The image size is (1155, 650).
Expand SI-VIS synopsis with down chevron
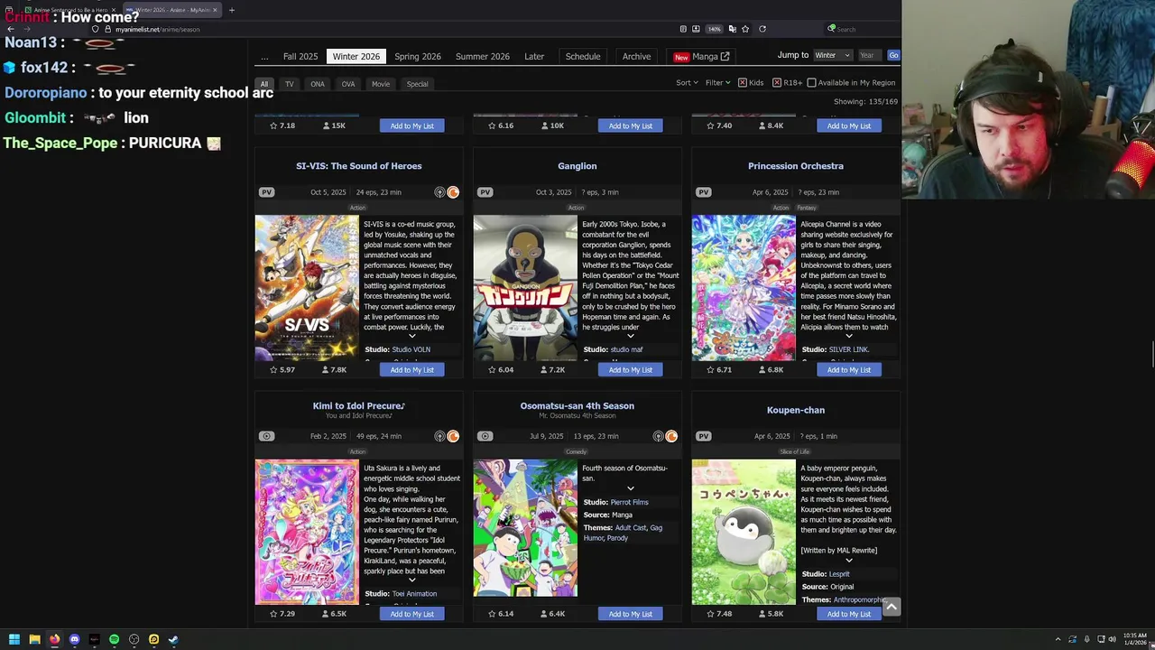(x=412, y=336)
